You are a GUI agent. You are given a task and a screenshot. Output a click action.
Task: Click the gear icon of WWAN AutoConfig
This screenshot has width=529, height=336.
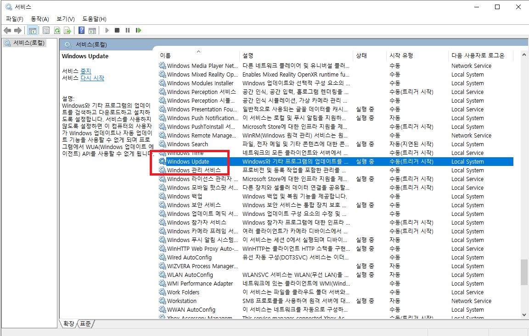(x=163, y=309)
